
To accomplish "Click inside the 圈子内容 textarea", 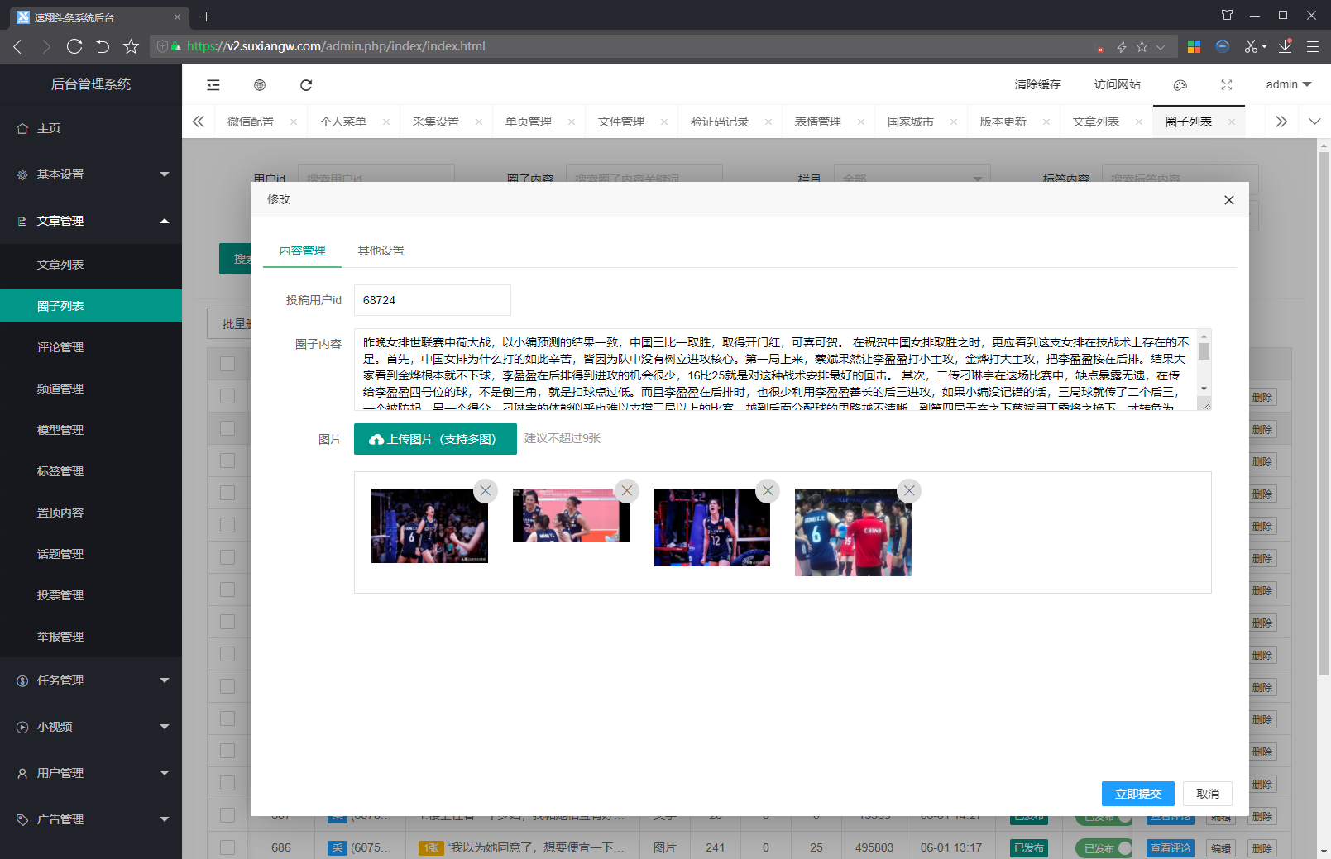I will pyautogui.click(x=776, y=370).
